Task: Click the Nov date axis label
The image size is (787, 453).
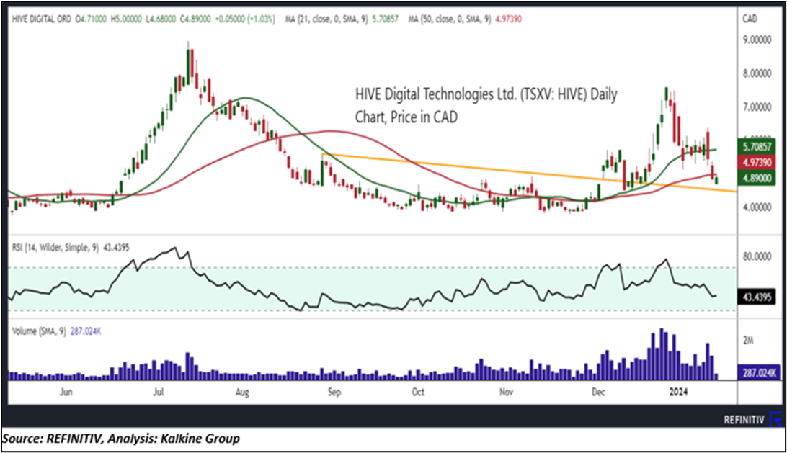Action: click(507, 392)
